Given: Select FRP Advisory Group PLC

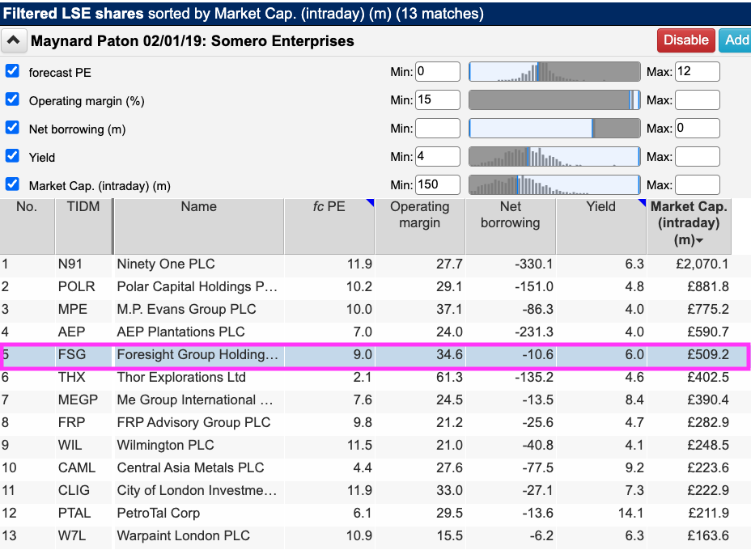Looking at the screenshot, I should tap(193, 422).
